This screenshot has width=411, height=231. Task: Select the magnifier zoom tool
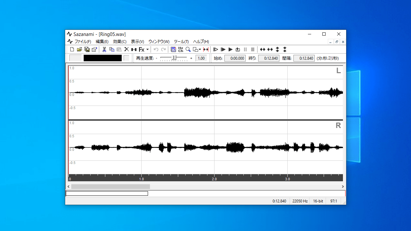click(188, 49)
